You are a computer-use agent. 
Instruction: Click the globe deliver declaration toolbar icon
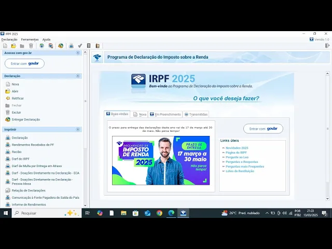pyautogui.click(x=61, y=46)
